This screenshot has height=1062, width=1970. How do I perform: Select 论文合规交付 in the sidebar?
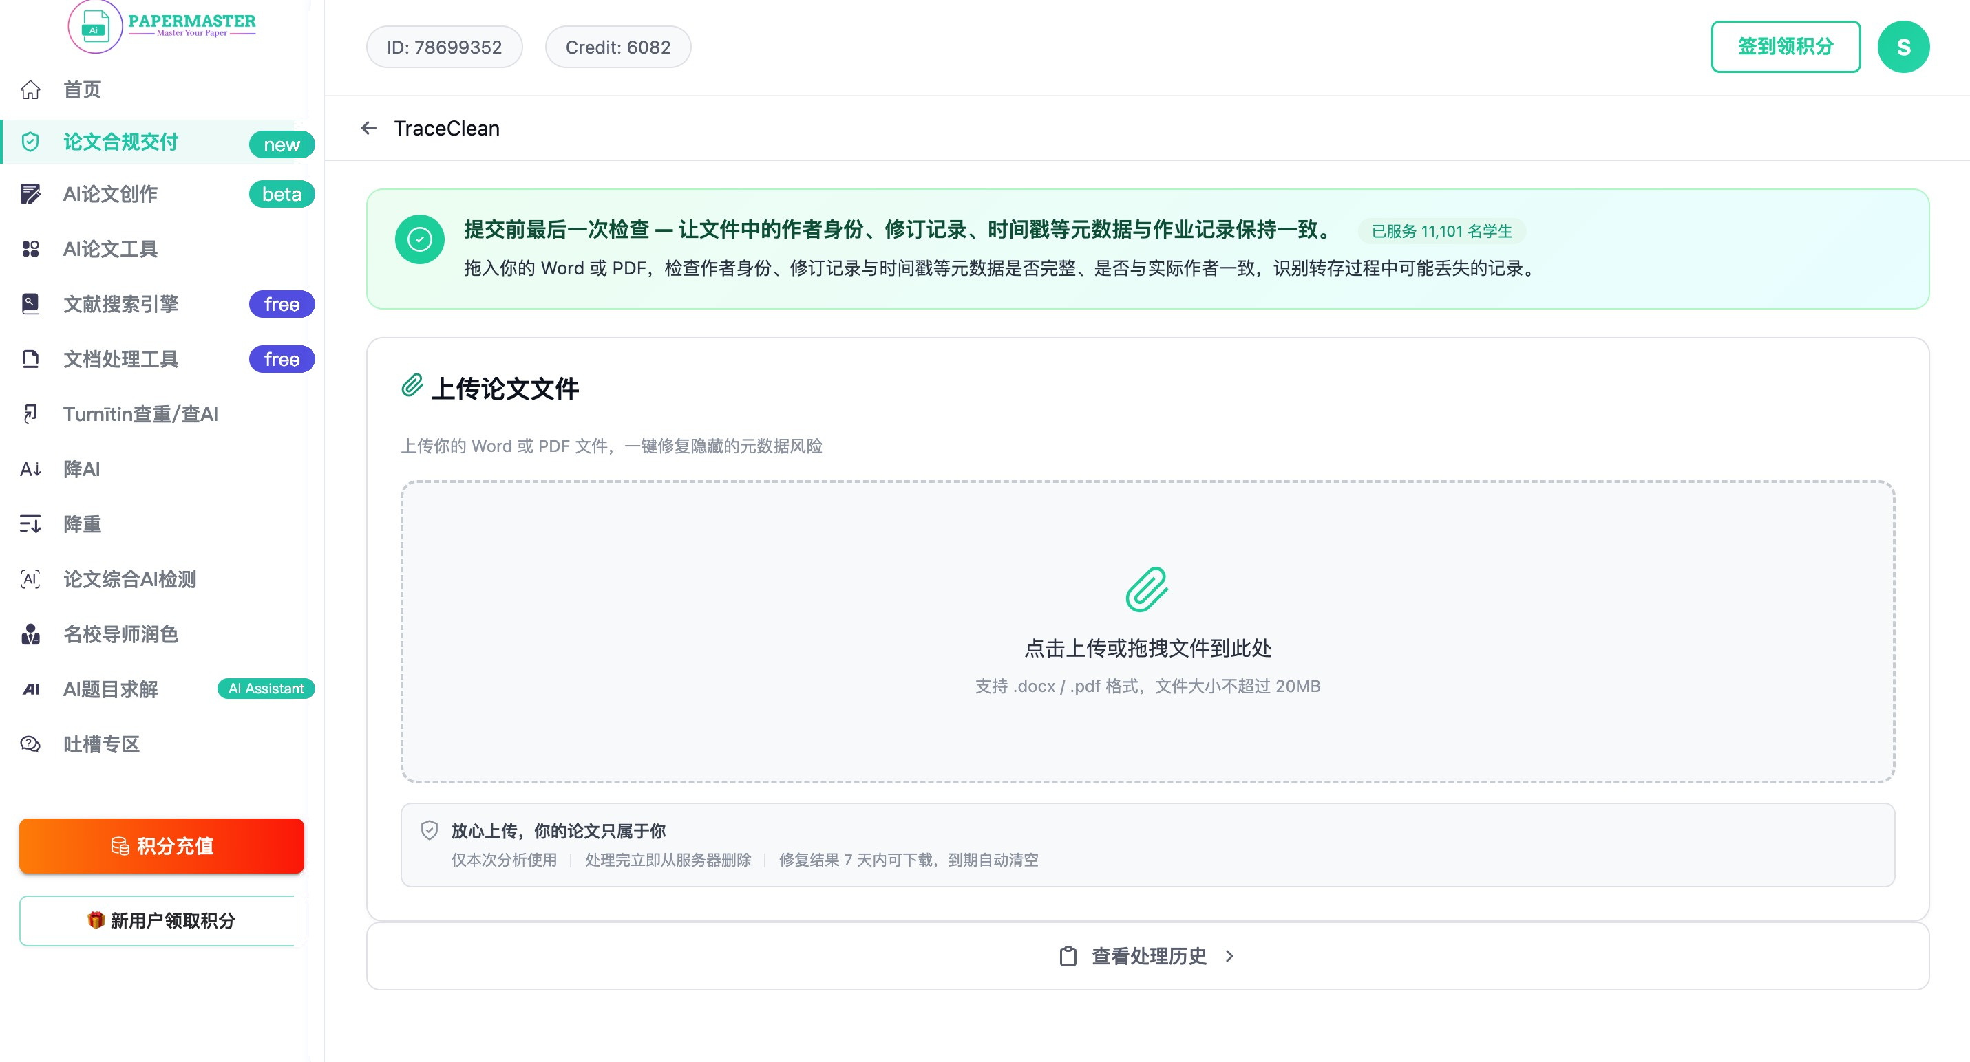coord(120,142)
